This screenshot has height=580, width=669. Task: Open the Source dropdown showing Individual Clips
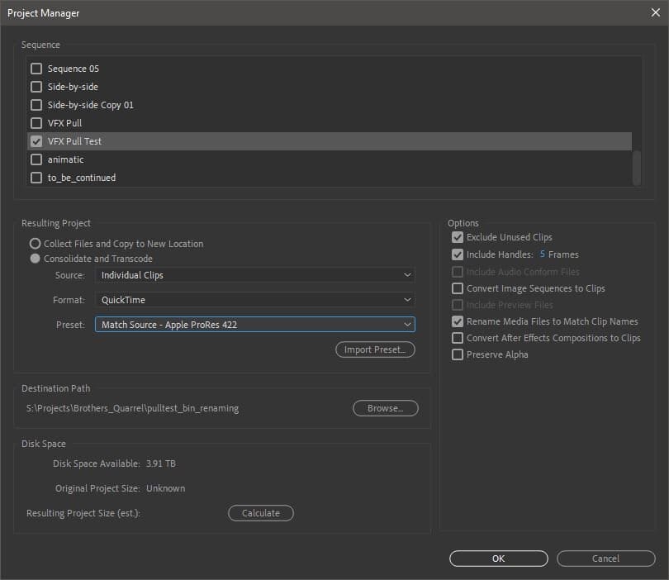point(255,275)
